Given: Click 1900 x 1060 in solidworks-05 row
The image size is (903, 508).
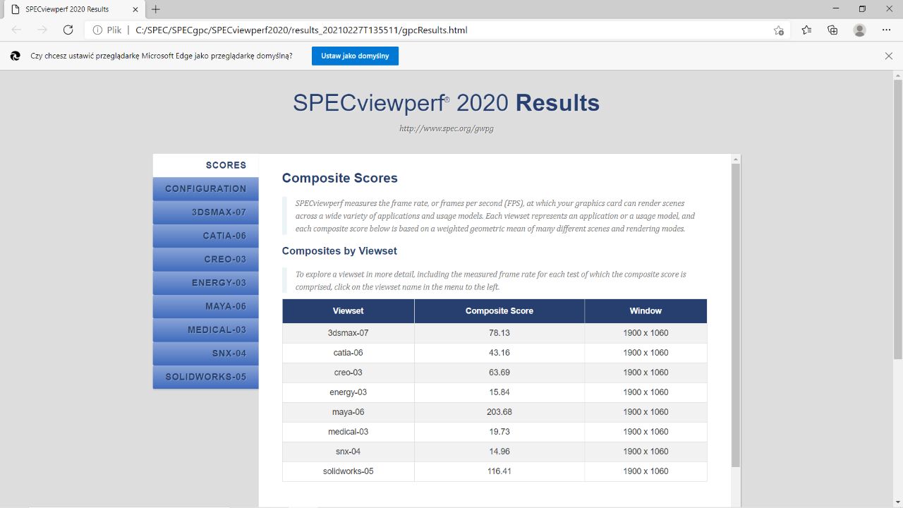Looking at the screenshot, I should coord(646,471).
